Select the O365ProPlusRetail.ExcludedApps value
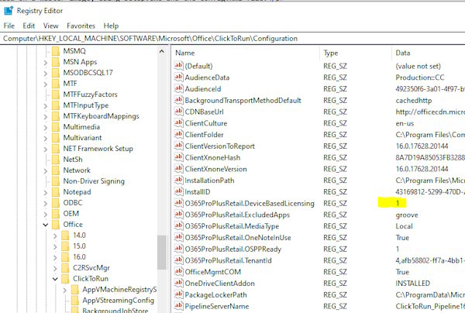 [x=237, y=215]
